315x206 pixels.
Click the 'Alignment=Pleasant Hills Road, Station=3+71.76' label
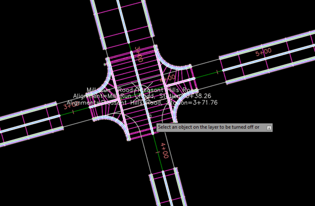tap(142, 102)
